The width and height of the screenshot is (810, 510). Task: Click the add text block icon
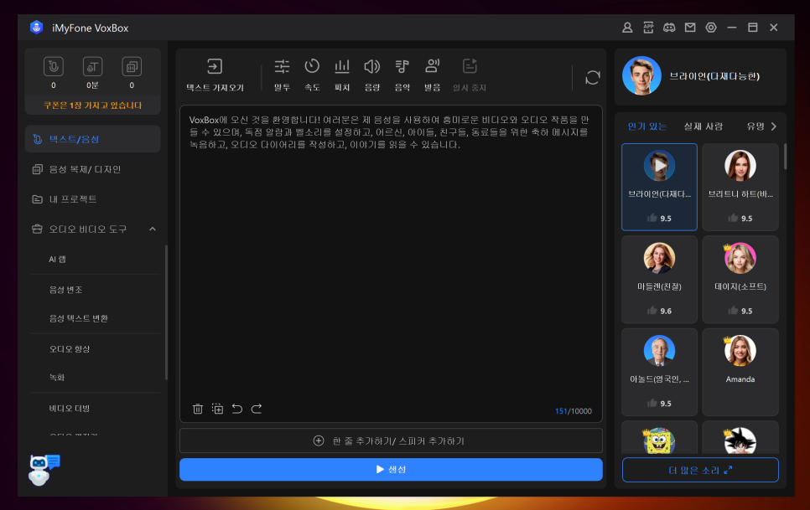click(x=217, y=409)
